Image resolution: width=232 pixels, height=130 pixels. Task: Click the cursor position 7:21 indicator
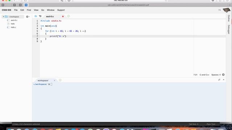point(195,75)
